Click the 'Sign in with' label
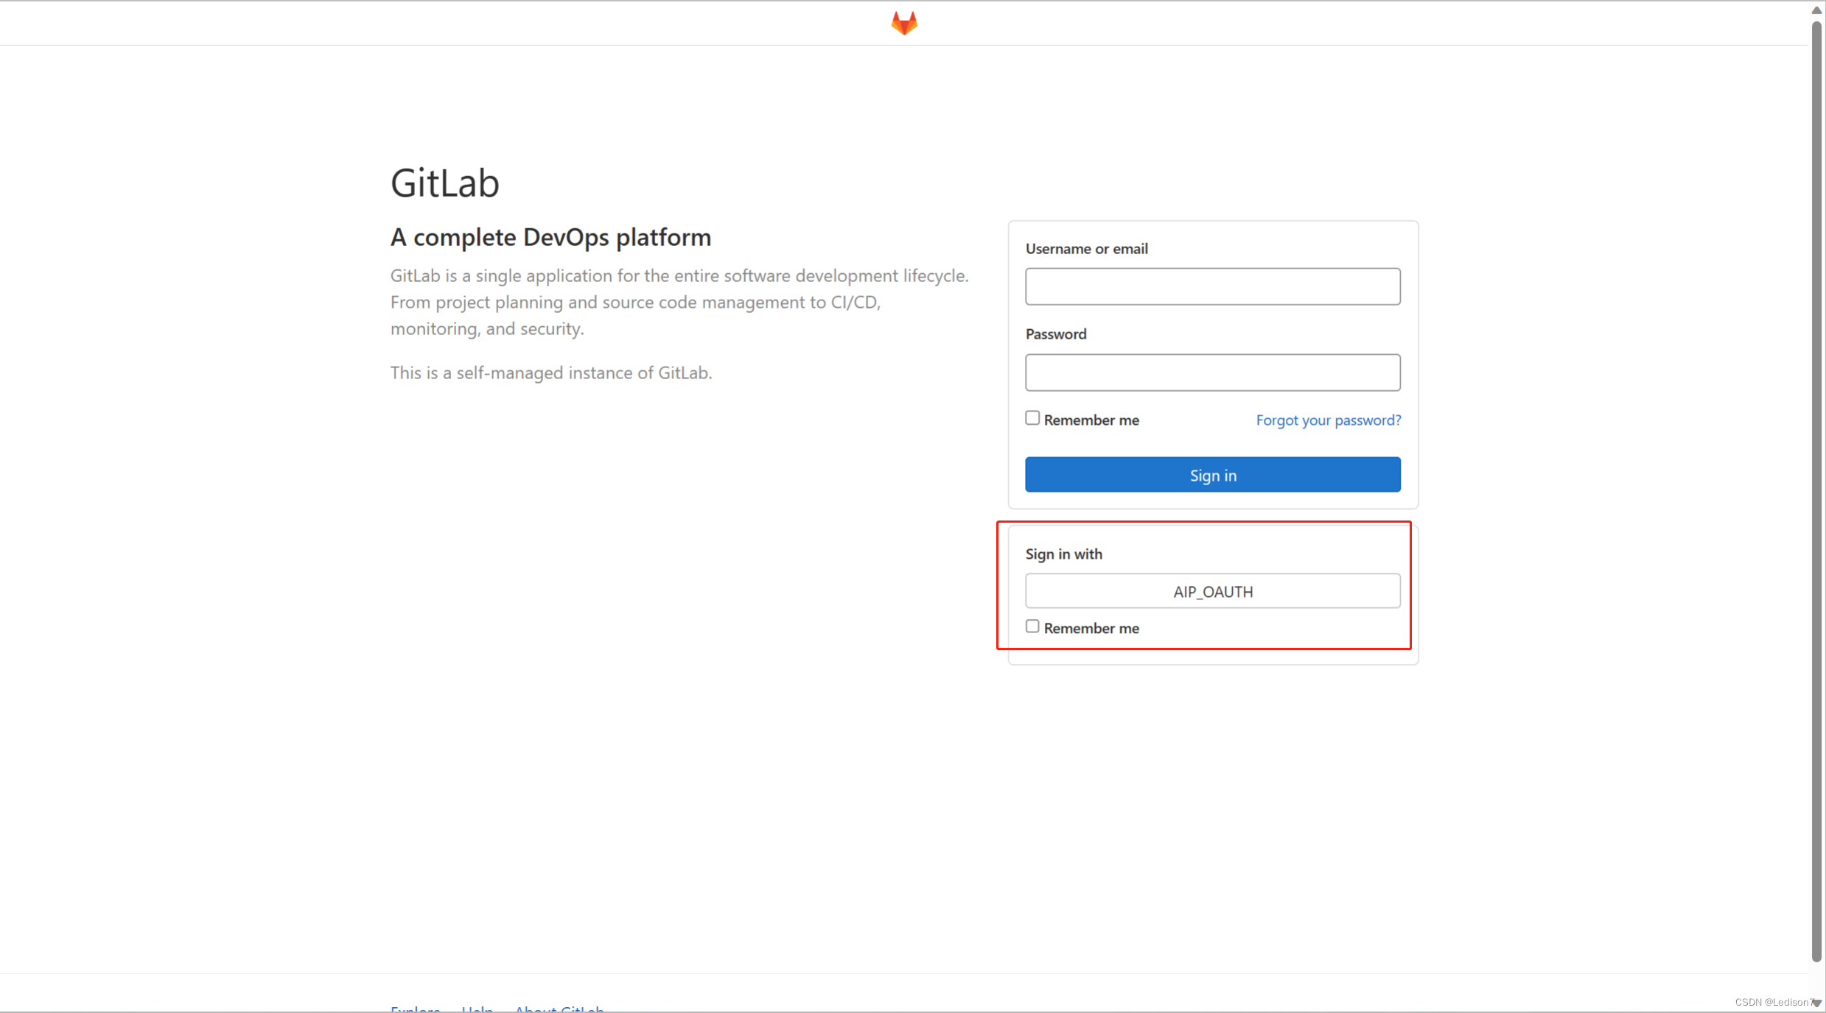This screenshot has width=1826, height=1013. [1063, 554]
